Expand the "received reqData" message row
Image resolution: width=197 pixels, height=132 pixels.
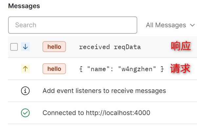click(110, 47)
